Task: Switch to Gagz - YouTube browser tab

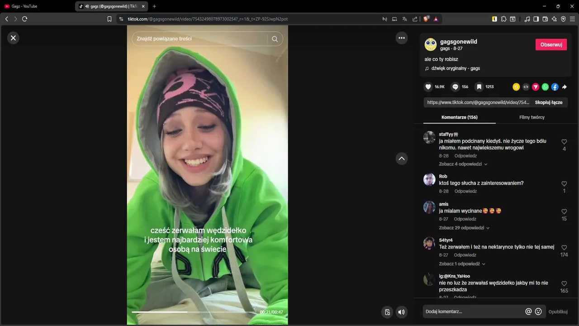Action: (x=37, y=6)
